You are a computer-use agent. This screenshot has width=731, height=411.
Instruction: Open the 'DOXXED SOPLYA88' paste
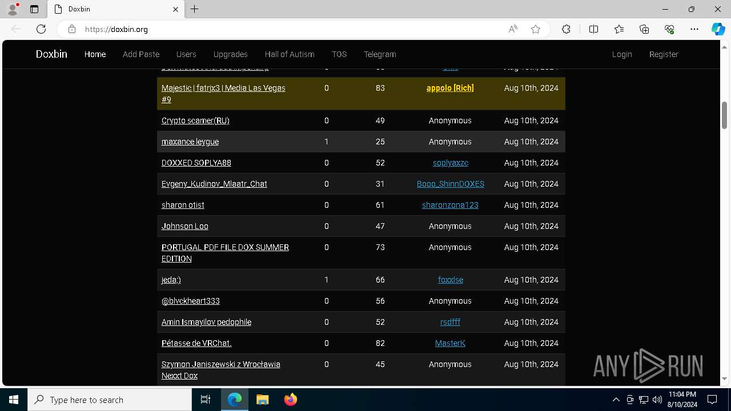point(196,163)
